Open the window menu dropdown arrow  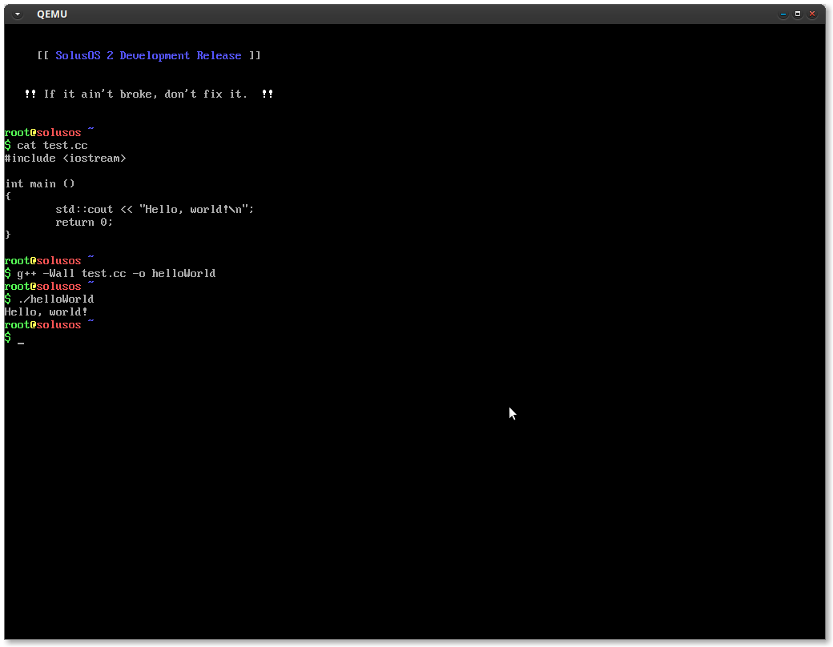coord(18,14)
